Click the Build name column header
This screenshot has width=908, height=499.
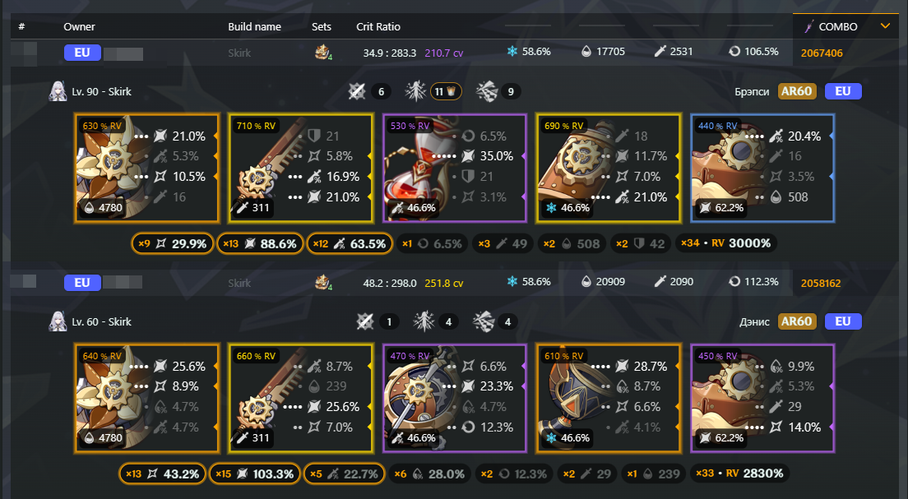tap(254, 26)
